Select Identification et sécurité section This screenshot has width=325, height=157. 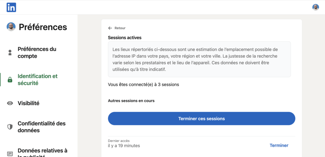(37, 80)
